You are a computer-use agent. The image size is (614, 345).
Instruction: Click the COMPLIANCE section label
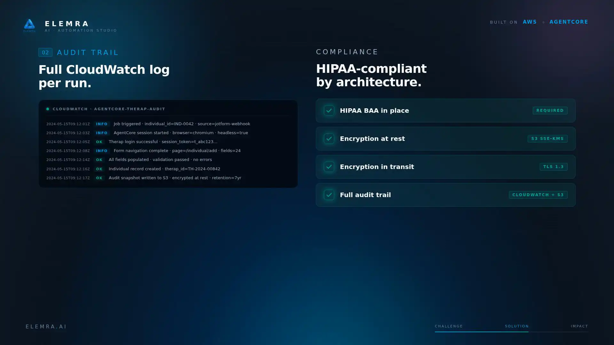pyautogui.click(x=347, y=52)
